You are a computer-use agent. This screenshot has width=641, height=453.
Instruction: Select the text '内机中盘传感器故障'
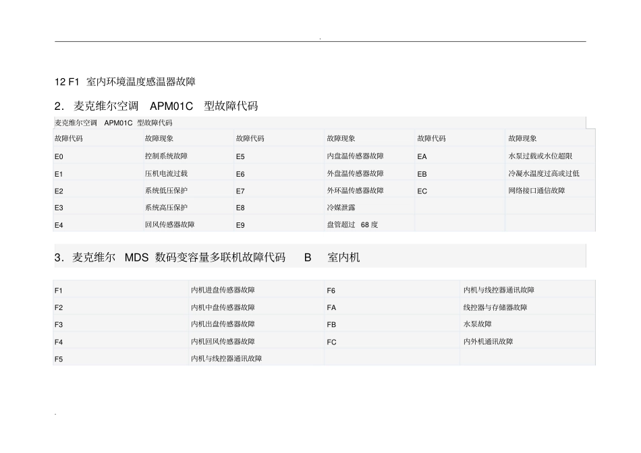click(223, 307)
